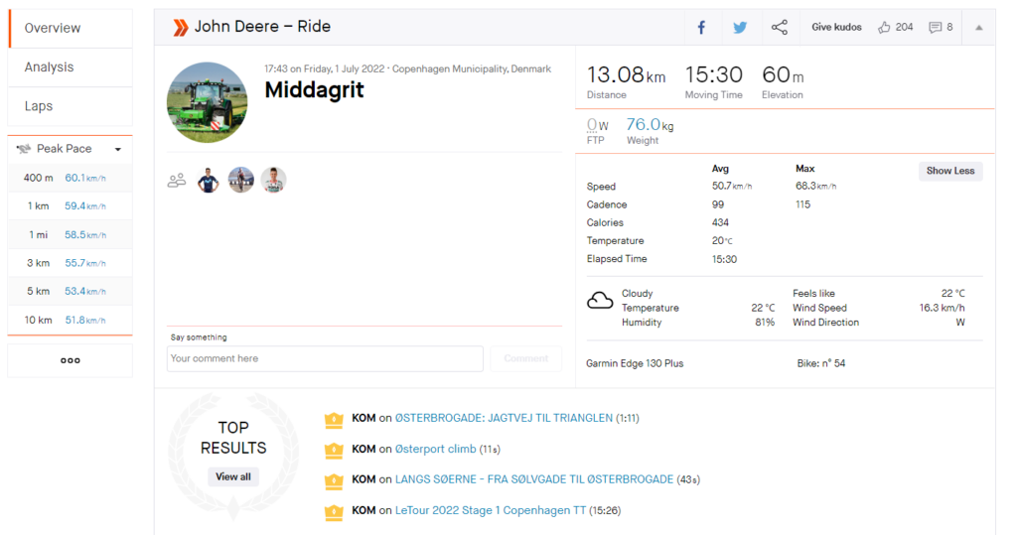Switch to the Analysis tab

pos(71,67)
